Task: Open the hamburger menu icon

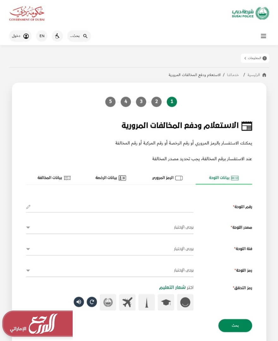Action: click(x=263, y=36)
